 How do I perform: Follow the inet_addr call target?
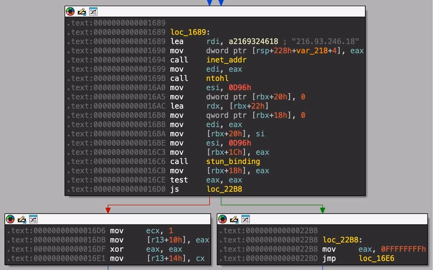tap(226, 60)
